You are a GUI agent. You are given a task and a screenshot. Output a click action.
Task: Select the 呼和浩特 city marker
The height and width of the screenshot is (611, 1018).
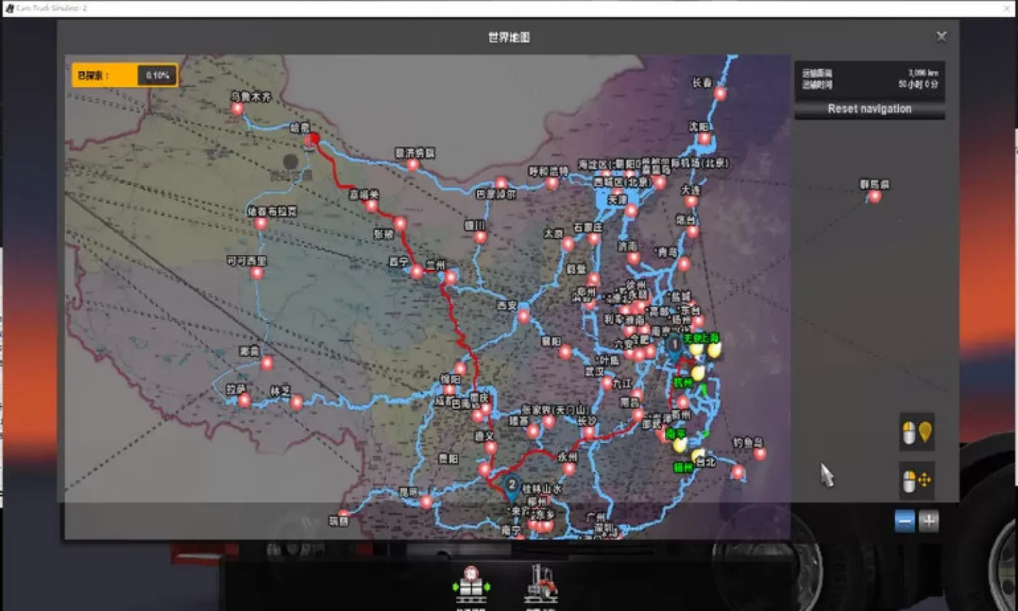pyautogui.click(x=552, y=183)
